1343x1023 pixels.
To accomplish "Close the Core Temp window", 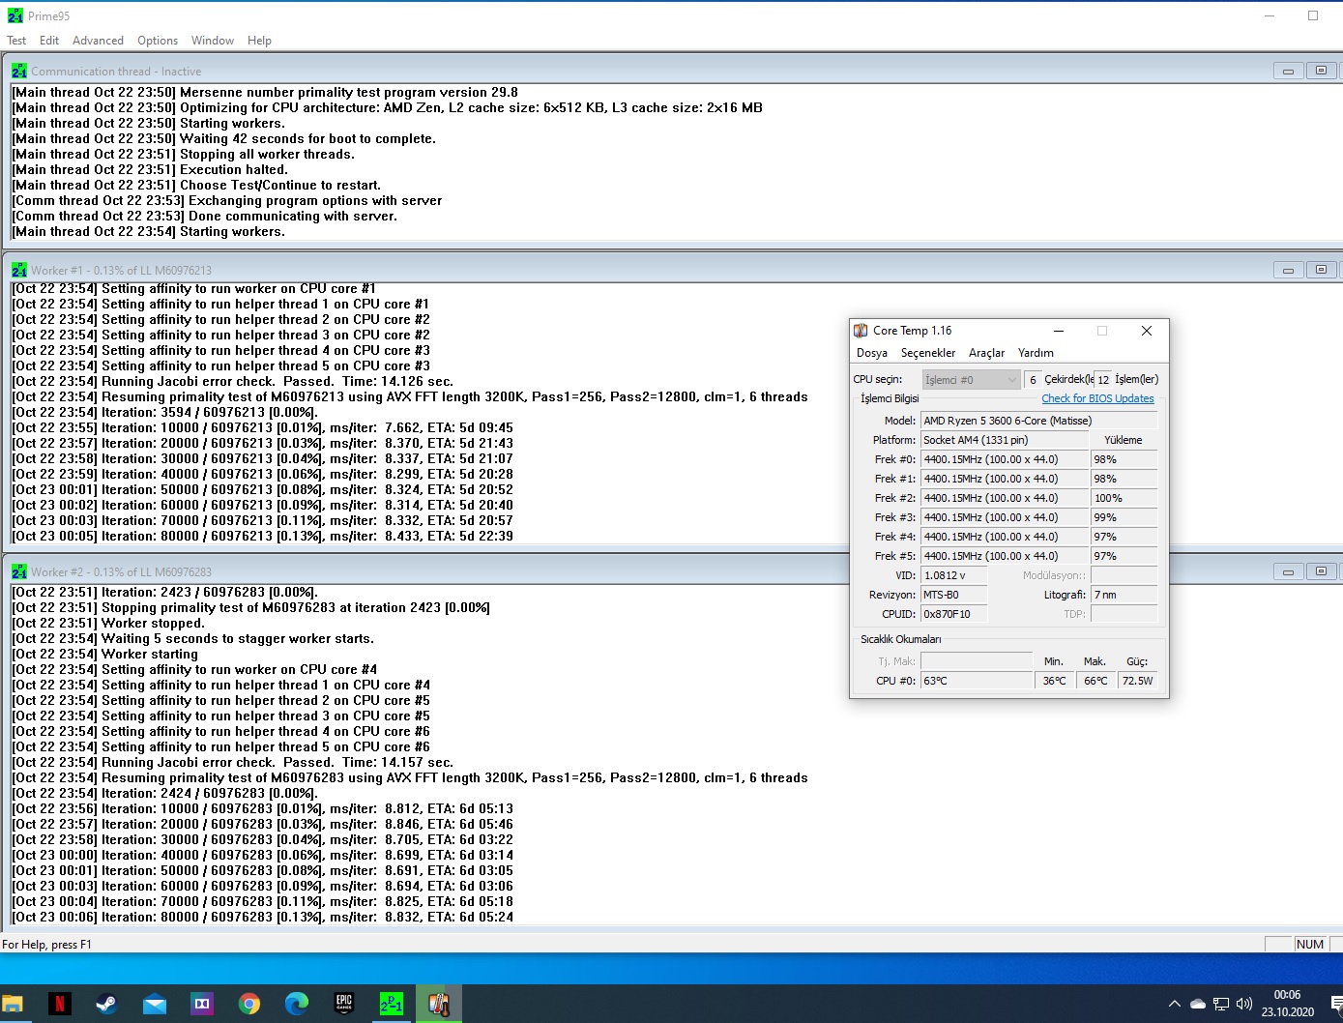I will point(1147,331).
